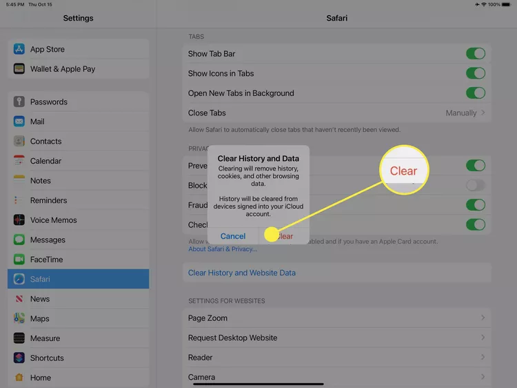517x388 pixels.
Task: Enable the switch on the Block row
Action: point(476,185)
